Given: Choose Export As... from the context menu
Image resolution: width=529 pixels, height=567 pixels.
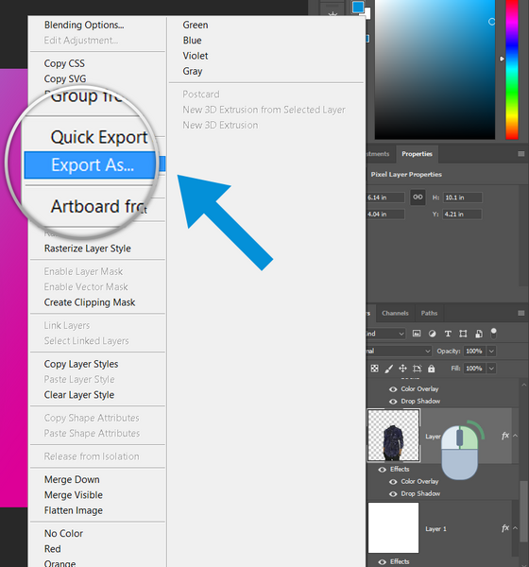Looking at the screenshot, I should [93, 165].
